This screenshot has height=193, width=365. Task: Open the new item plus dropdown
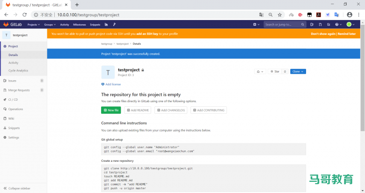(256, 24)
